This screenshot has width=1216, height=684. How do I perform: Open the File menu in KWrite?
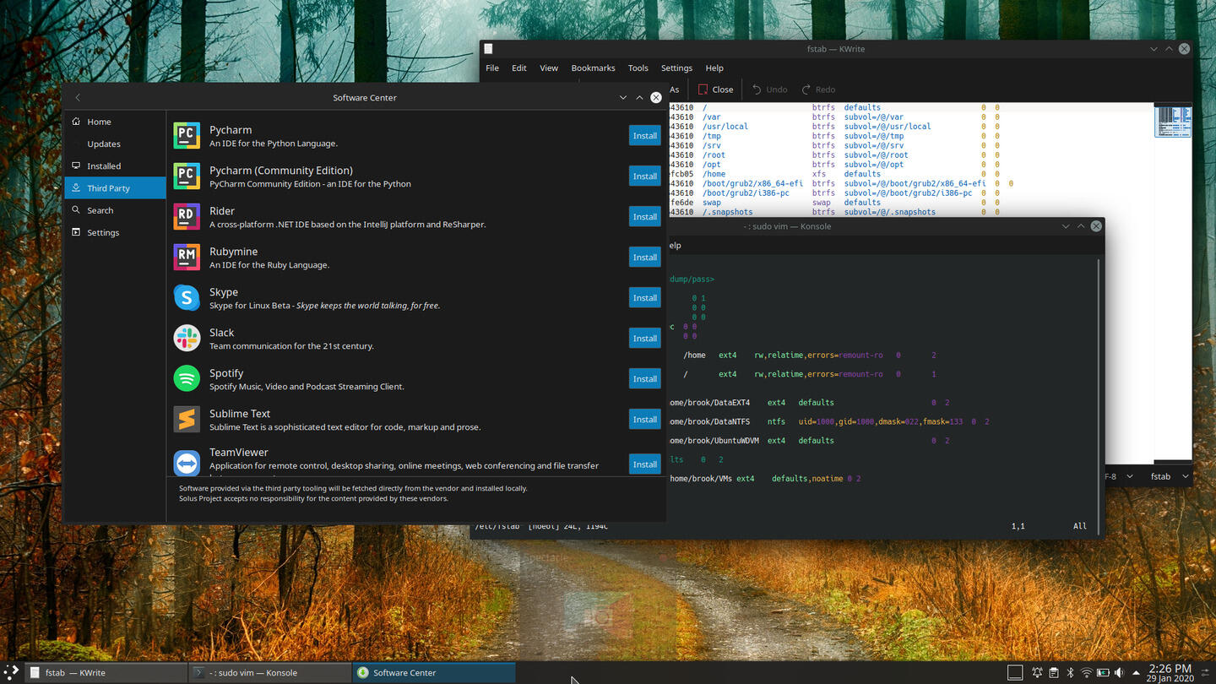[x=492, y=68]
